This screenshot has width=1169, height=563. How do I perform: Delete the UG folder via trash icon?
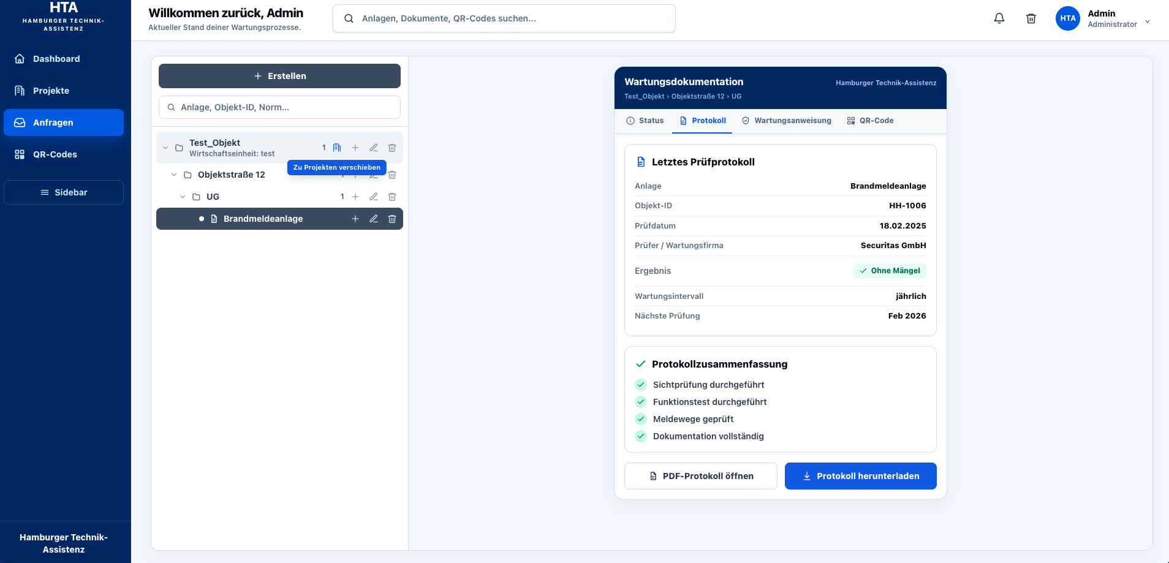click(392, 197)
